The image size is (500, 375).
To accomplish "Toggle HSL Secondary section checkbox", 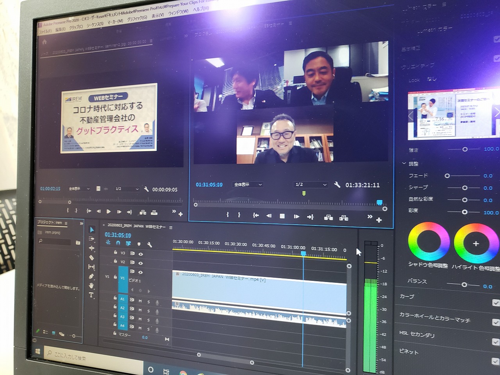I will 495,342.
